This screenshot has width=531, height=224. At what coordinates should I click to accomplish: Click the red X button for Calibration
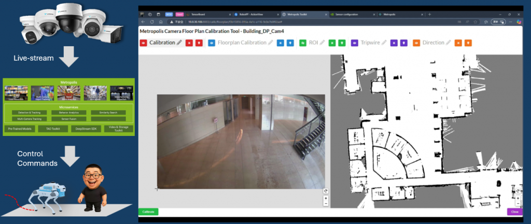(x=189, y=43)
